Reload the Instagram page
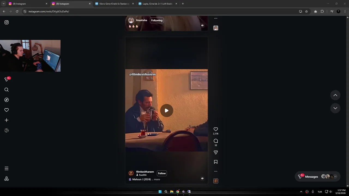349x196 pixels. click(x=17, y=11)
